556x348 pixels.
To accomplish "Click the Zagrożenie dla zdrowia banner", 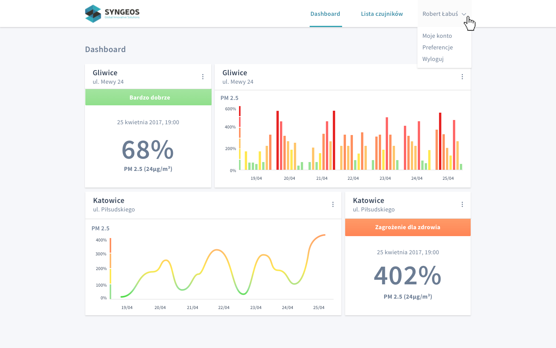I will (x=408, y=227).
